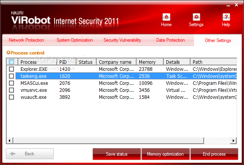Select the Explorer.EXE process name
The width and height of the screenshot is (244, 165).
(x=34, y=69)
